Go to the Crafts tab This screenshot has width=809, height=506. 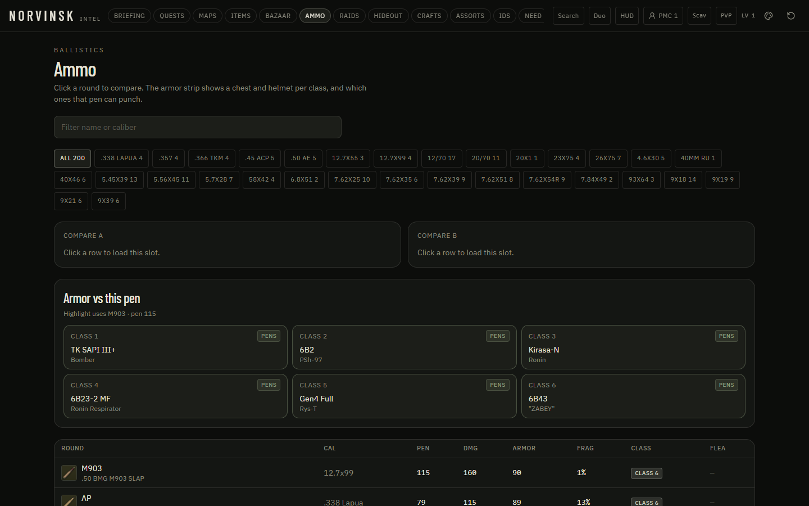click(x=429, y=16)
